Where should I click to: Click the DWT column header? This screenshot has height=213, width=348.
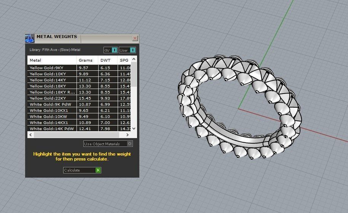[108, 60]
